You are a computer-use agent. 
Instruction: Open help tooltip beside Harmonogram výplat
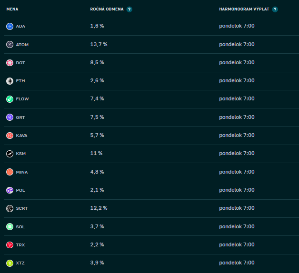[x=275, y=9]
